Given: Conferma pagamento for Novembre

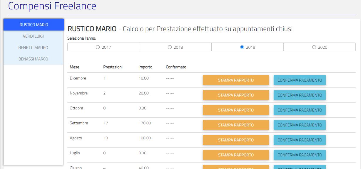Looking at the screenshot, I should pyautogui.click(x=300, y=95).
